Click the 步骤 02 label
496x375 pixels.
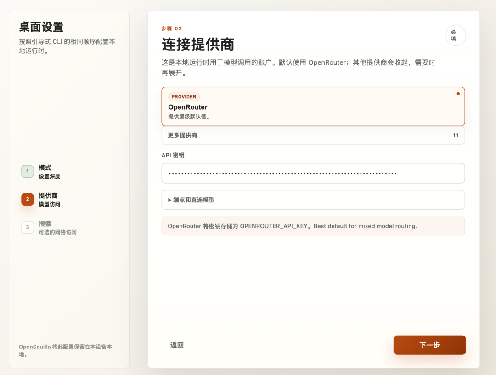pyautogui.click(x=172, y=28)
